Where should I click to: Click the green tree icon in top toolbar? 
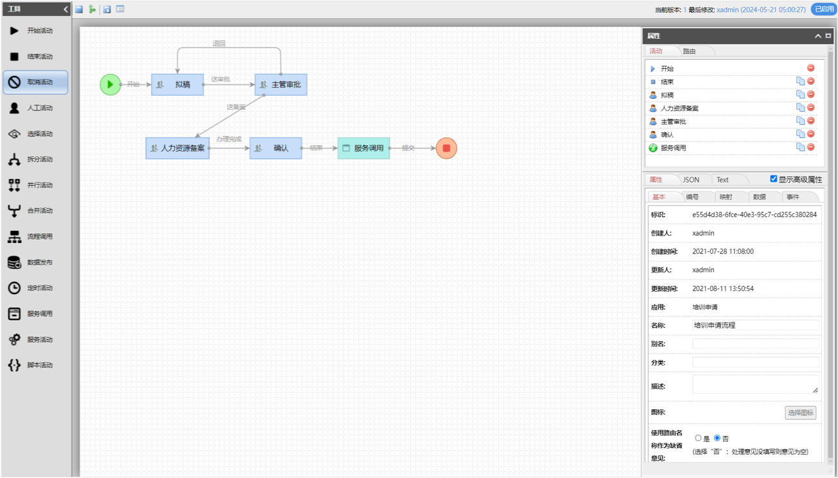(x=93, y=10)
